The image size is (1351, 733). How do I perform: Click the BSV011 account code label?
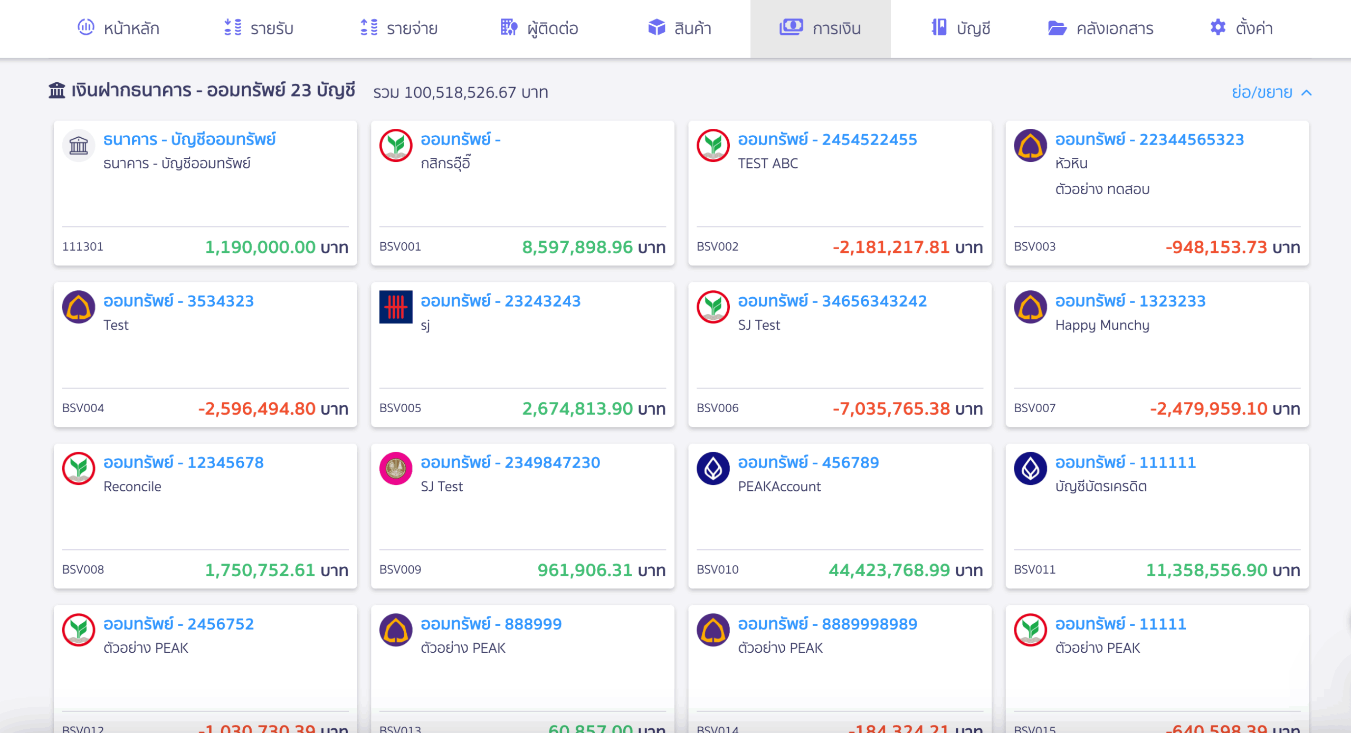pos(1034,569)
